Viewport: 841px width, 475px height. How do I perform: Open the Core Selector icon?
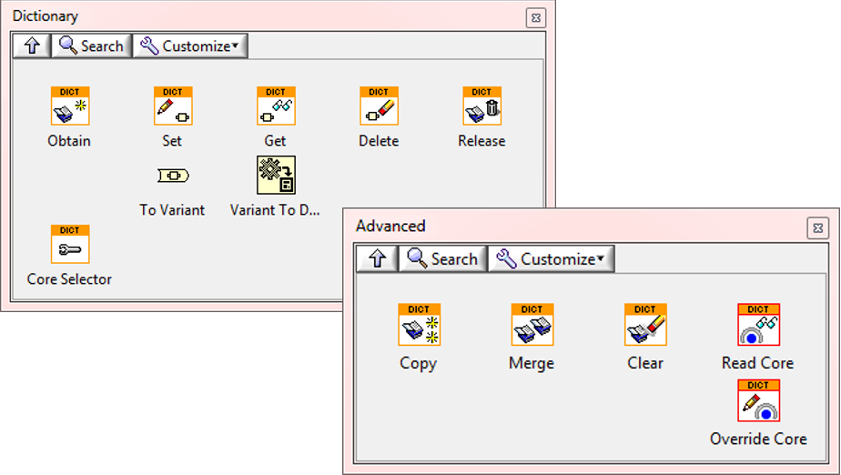coord(70,245)
